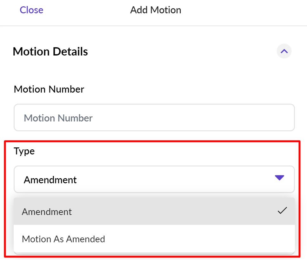This screenshot has width=307, height=260.
Task: Click into the Motion Number field
Action: pyautogui.click(x=154, y=118)
